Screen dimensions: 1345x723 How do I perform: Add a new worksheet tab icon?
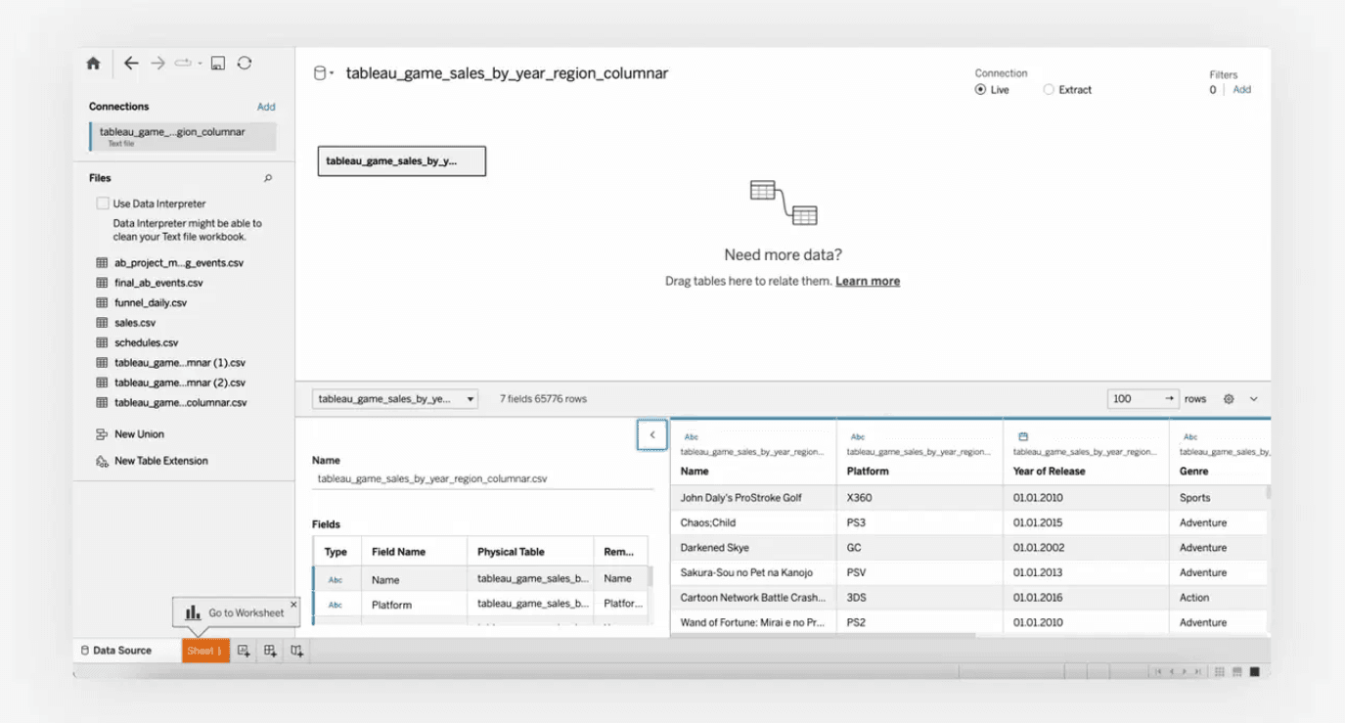[x=244, y=651]
